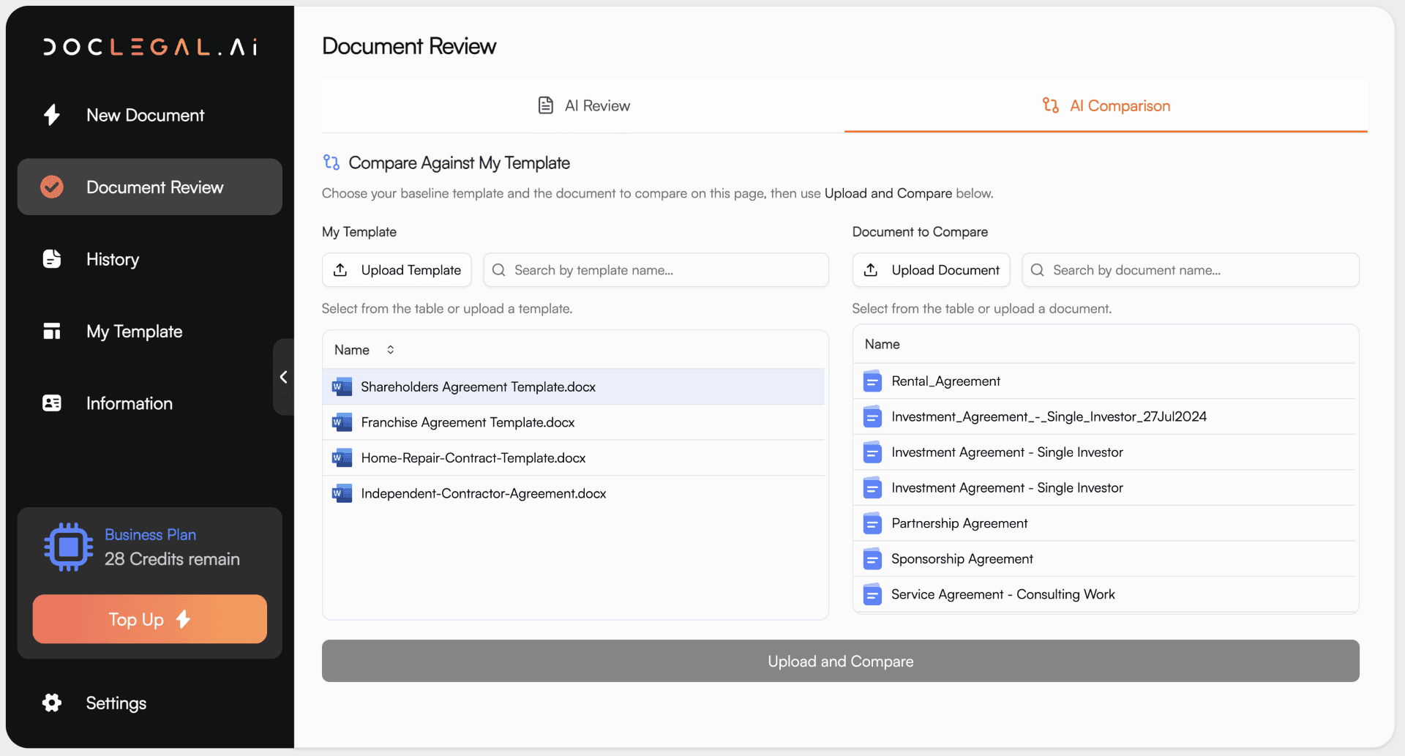
Task: Click the My Template layout icon
Action: 52,331
